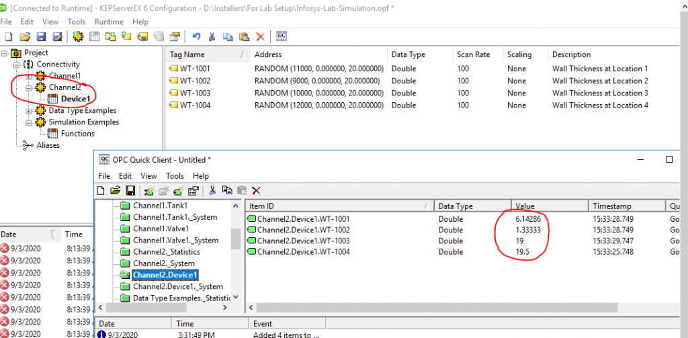
Task: Collapse Simulation Examples node
Action: (x=29, y=122)
